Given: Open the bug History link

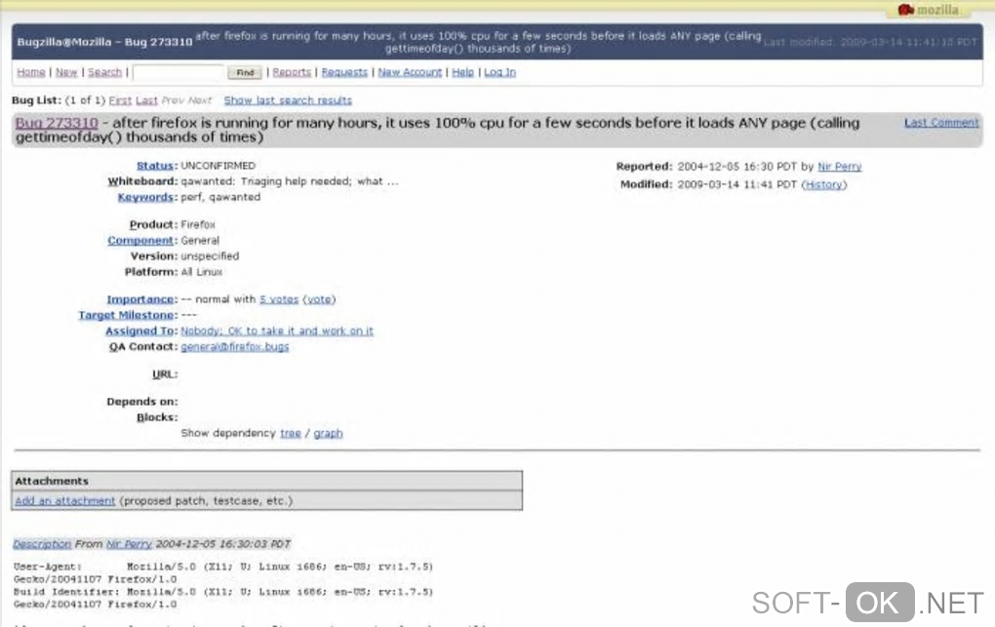Looking at the screenshot, I should [823, 184].
